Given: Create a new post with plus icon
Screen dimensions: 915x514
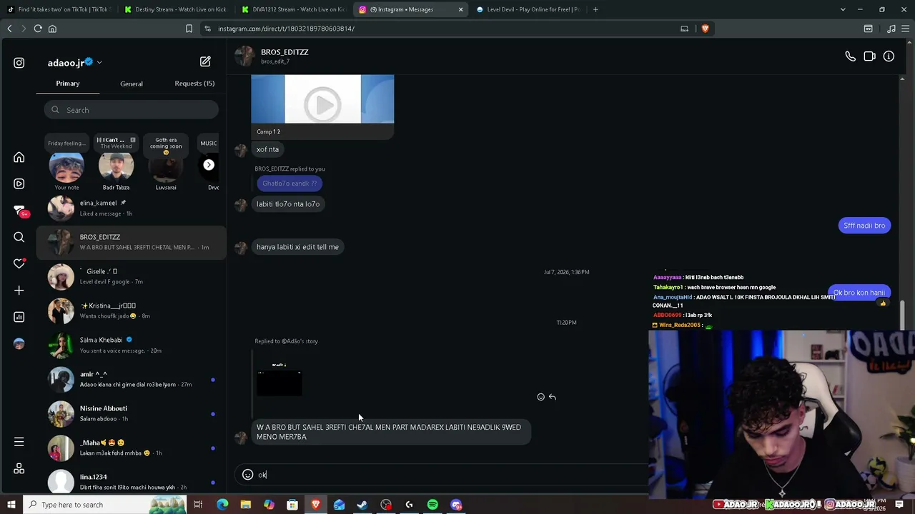Looking at the screenshot, I should [x=19, y=291].
